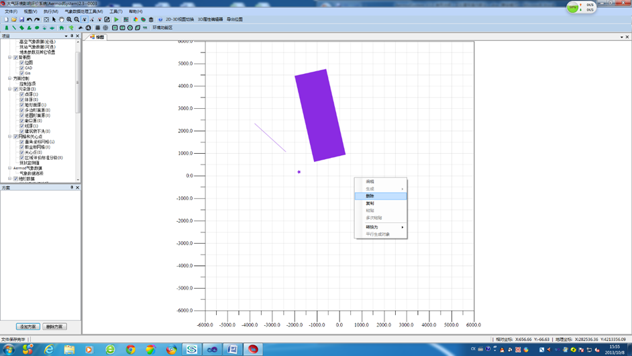The image size is (632, 356).
Task: Click the 添加方案 button
Action: tap(28, 326)
